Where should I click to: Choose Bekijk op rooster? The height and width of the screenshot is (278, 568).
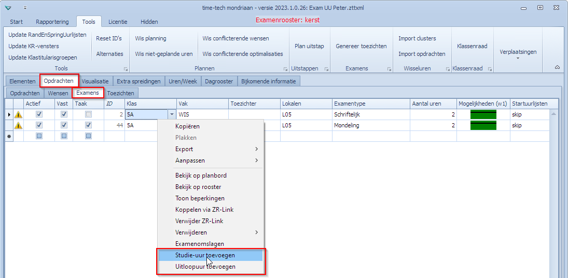(211, 187)
